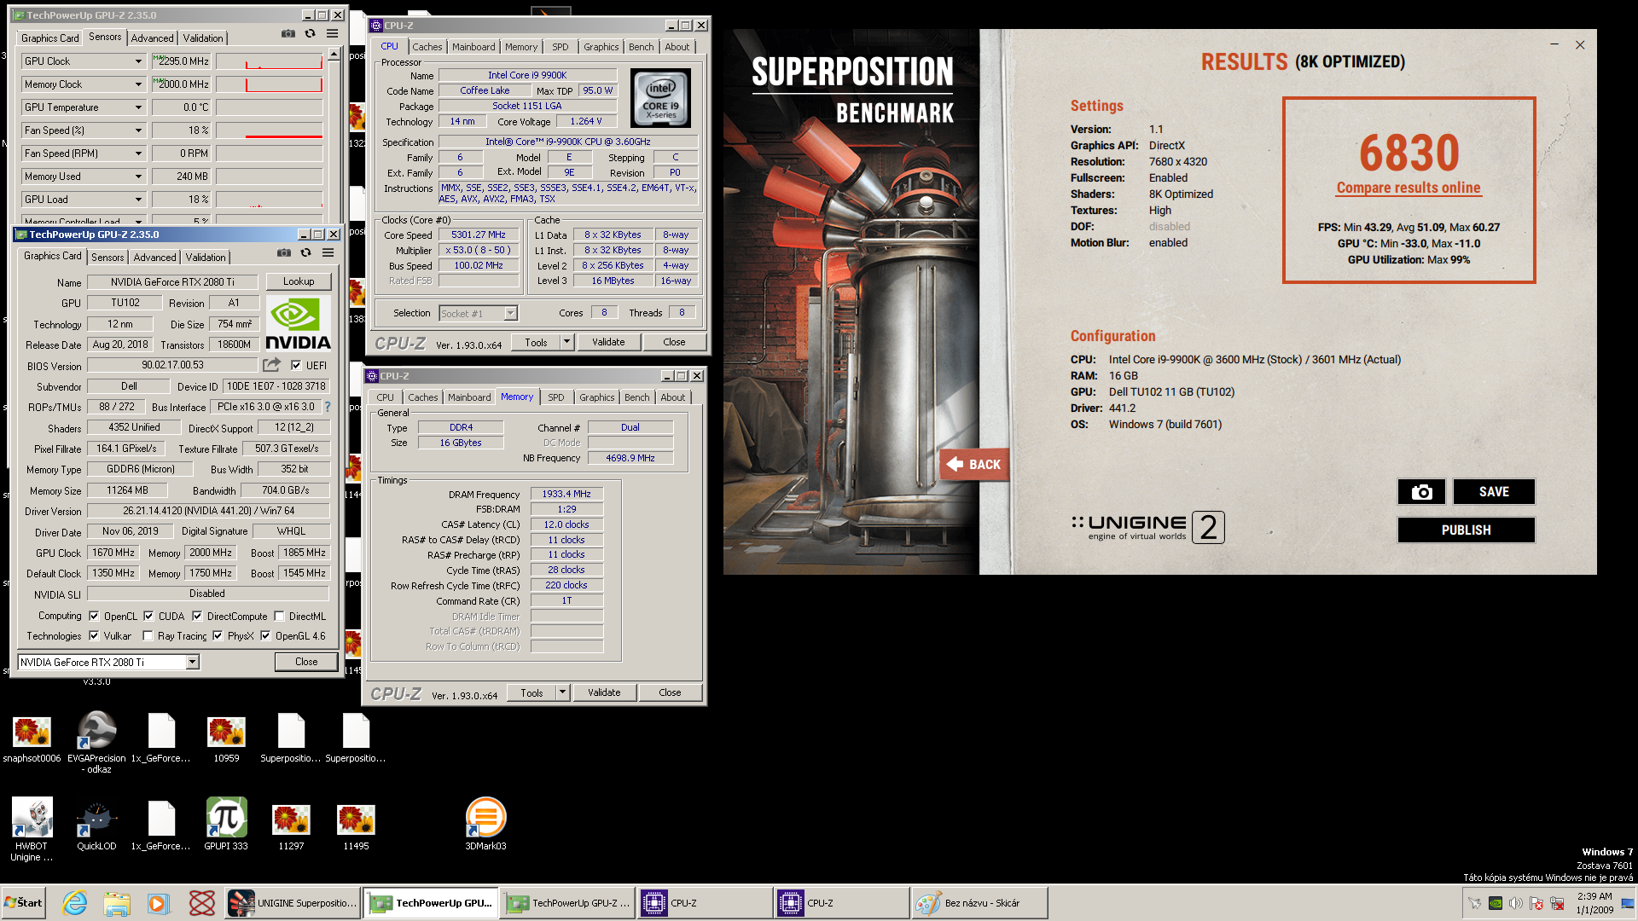
Task: Click the Memory Clock sensor graph
Action: 270,84
